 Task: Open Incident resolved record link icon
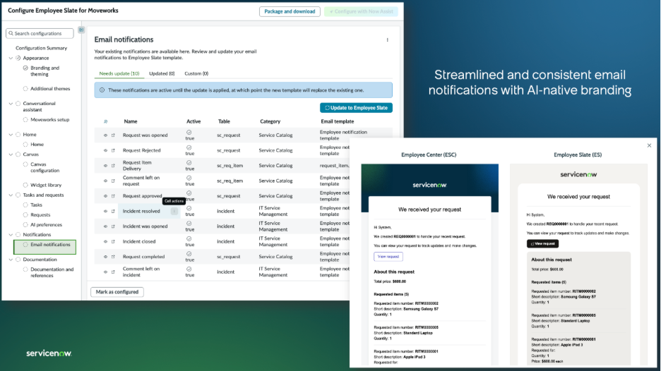click(113, 211)
